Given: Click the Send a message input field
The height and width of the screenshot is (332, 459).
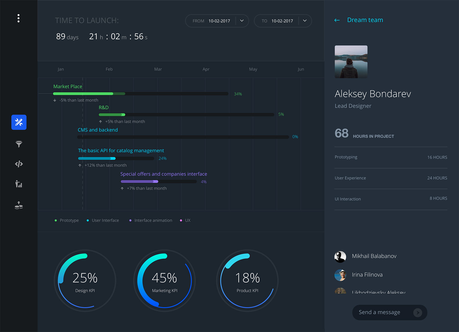Looking at the screenshot, I should [382, 312].
